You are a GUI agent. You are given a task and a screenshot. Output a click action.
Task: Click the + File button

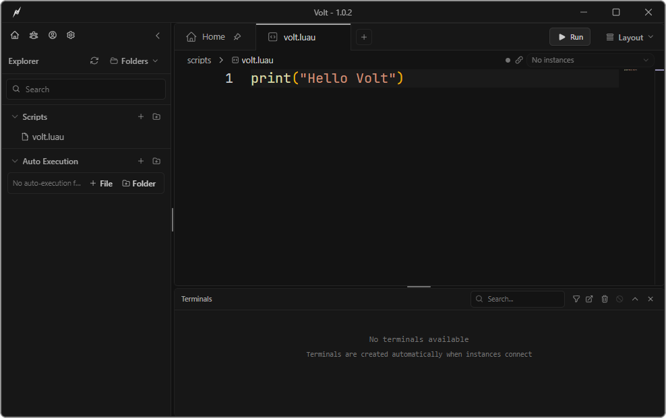coord(101,184)
